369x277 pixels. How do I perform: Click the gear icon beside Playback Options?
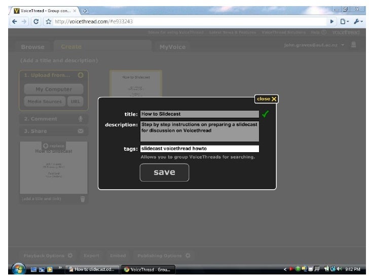[x=70, y=255]
